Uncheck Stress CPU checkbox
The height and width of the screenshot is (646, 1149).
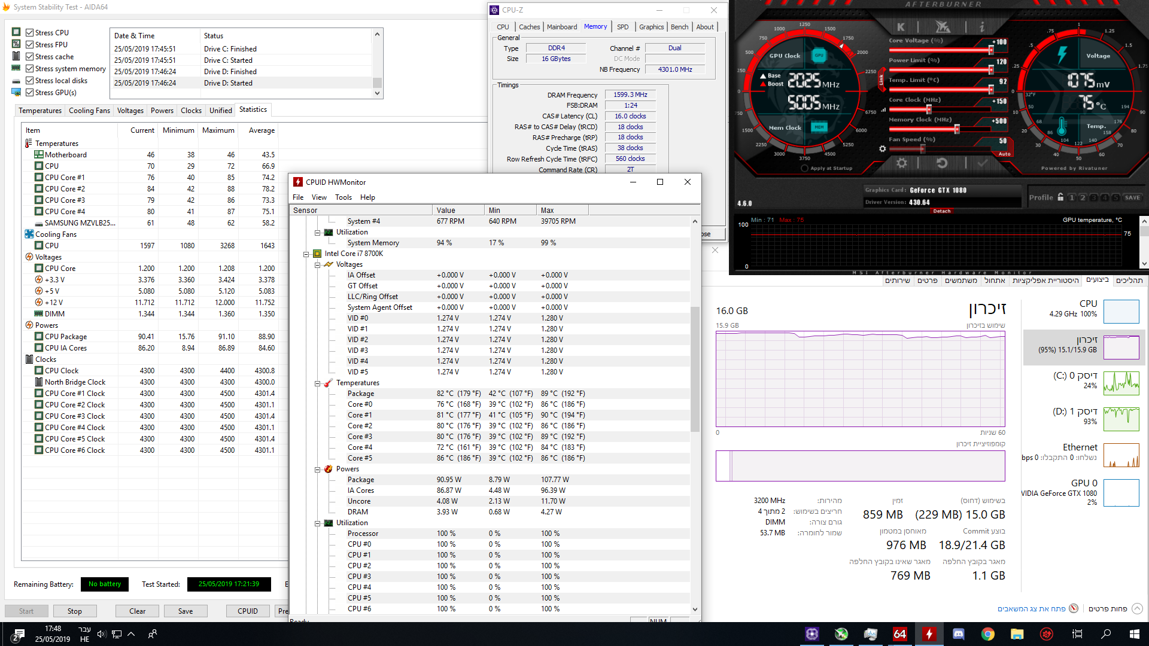(x=29, y=33)
